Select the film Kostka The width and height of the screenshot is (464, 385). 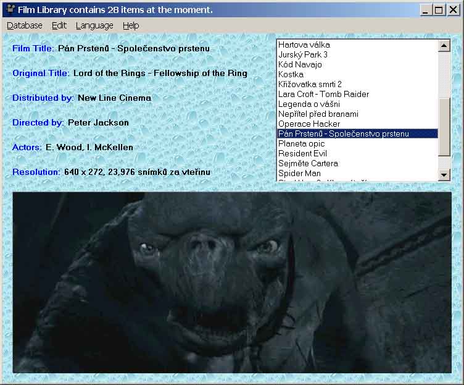click(x=291, y=74)
